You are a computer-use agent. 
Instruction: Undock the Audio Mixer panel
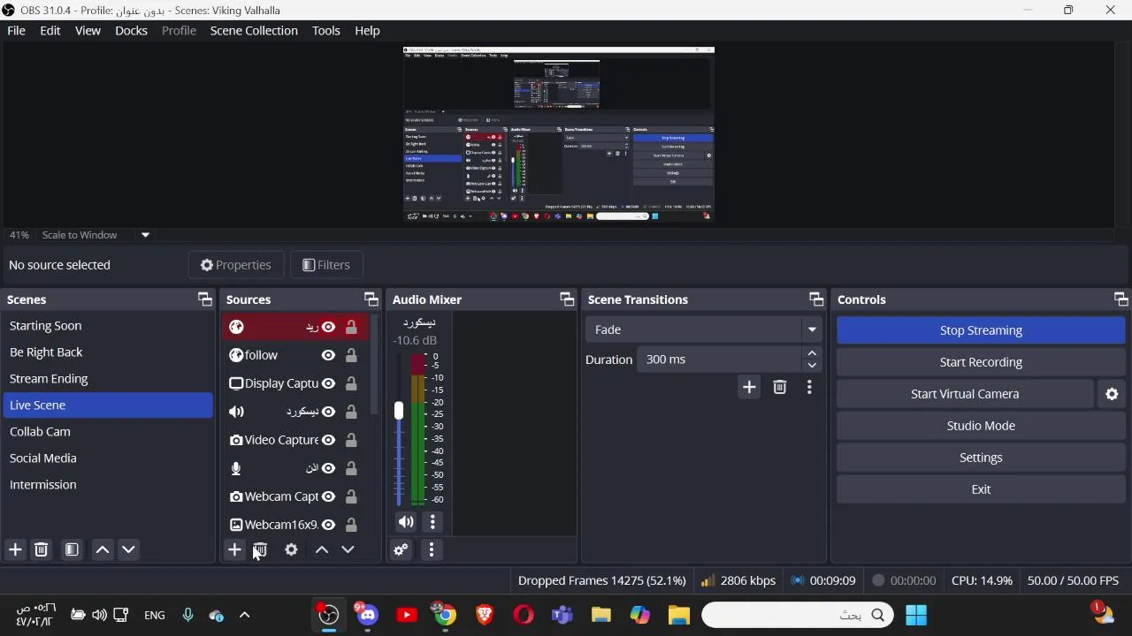[x=567, y=299]
